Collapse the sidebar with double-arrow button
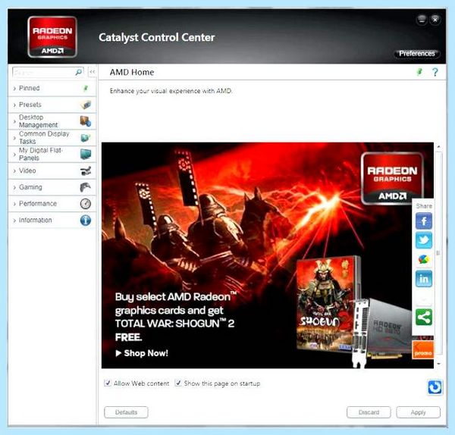This screenshot has width=455, height=435. click(x=93, y=72)
